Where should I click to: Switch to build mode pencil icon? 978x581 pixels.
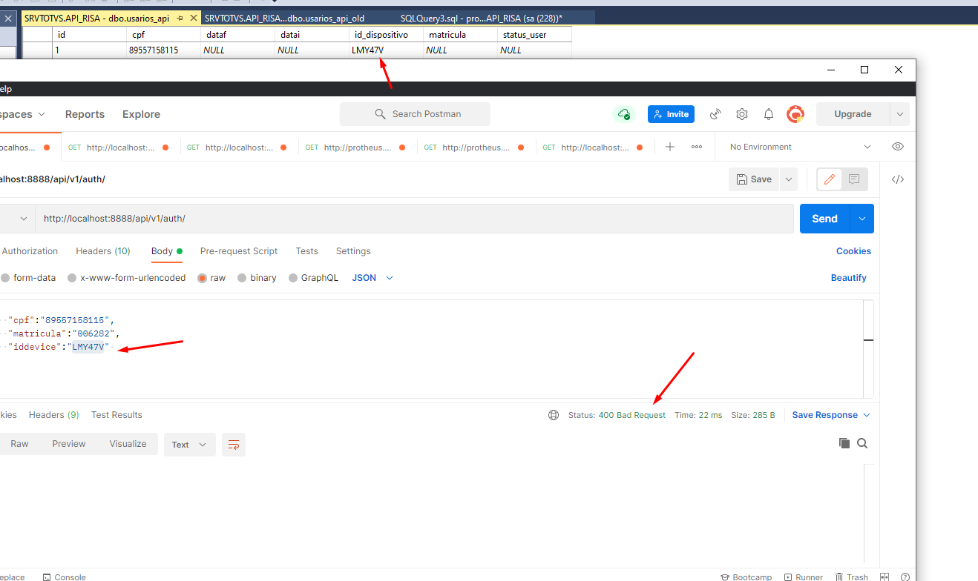pos(830,179)
